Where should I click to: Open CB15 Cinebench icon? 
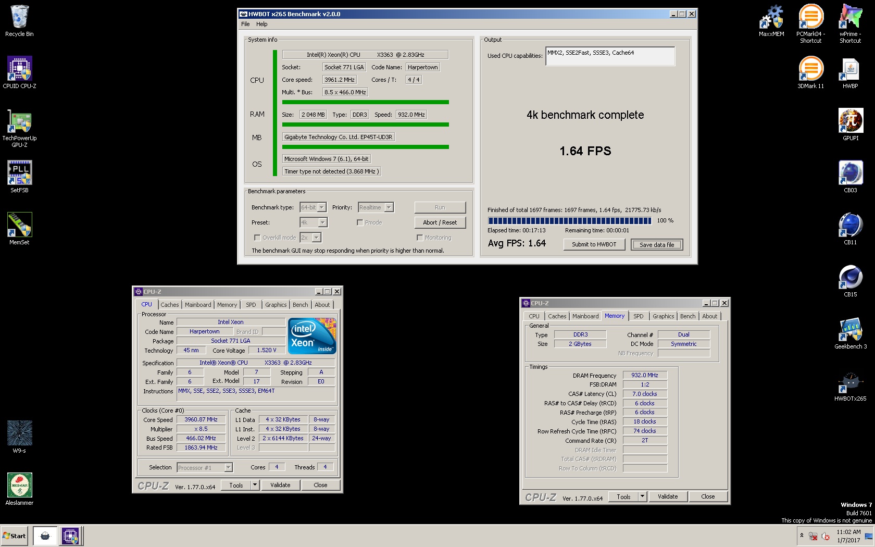851,281
